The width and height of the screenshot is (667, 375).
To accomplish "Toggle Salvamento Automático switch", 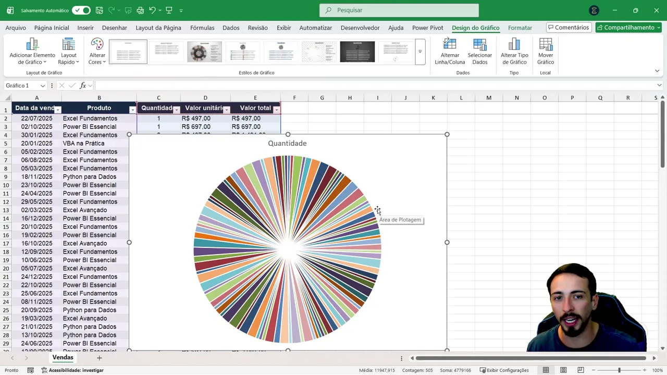I will click(x=81, y=10).
